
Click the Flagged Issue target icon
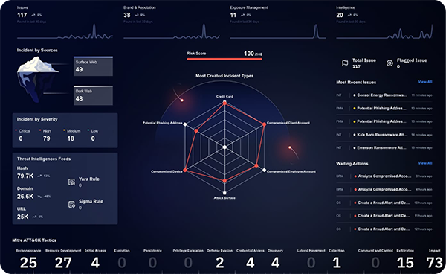click(390, 63)
